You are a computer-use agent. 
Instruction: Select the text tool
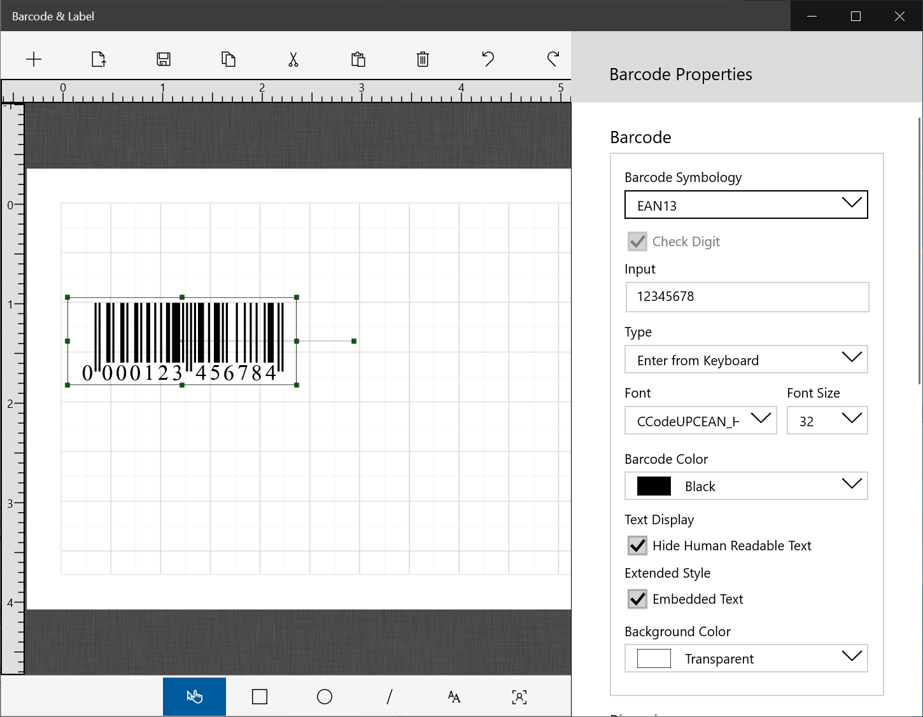tap(454, 697)
